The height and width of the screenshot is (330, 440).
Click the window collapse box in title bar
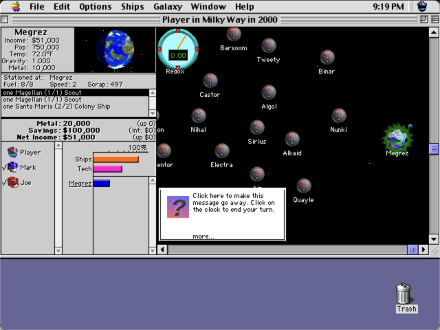click(x=435, y=19)
